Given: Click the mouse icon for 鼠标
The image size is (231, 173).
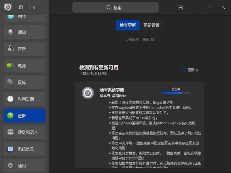Looking at the screenshot, I should point(10,82).
